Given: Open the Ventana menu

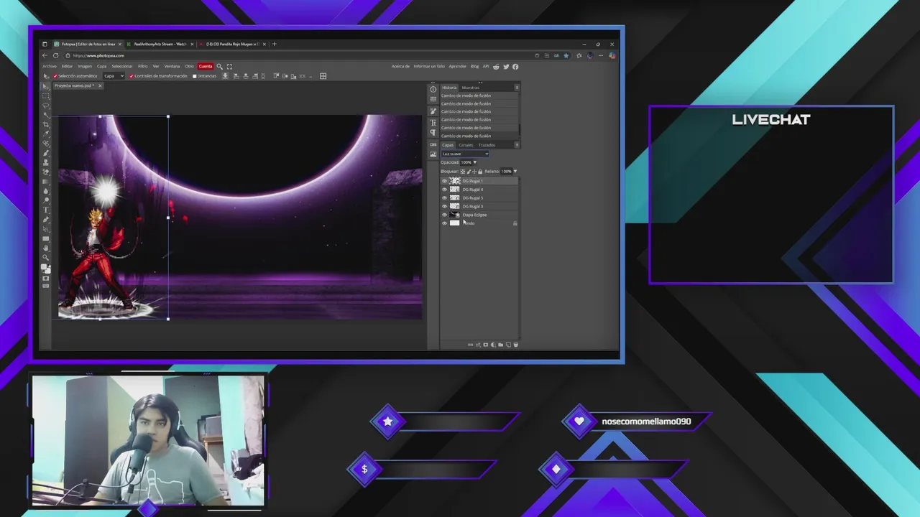Looking at the screenshot, I should coord(172,66).
